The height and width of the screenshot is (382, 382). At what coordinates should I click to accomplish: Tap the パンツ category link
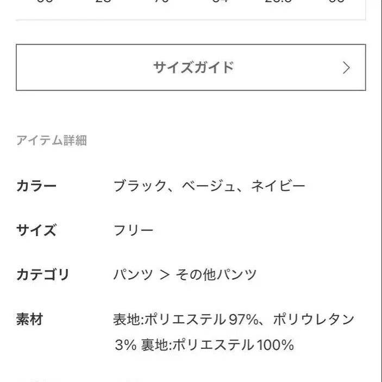pos(131,274)
